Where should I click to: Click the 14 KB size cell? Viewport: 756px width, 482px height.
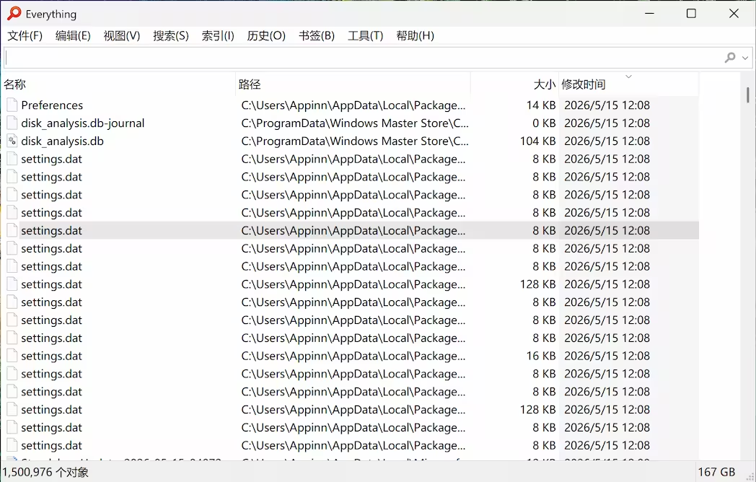pyautogui.click(x=541, y=105)
